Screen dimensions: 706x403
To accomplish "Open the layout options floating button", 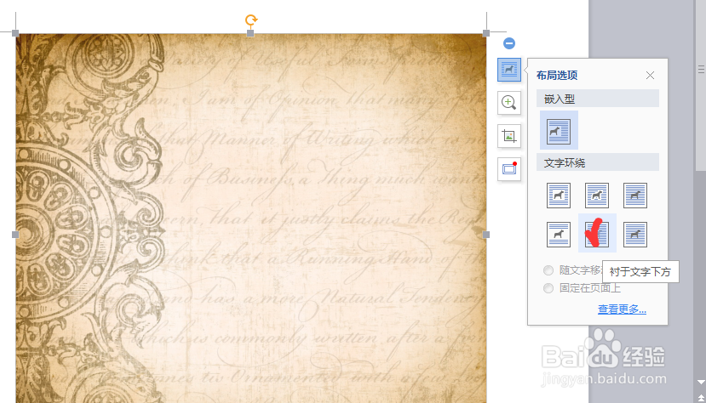I will [x=509, y=70].
